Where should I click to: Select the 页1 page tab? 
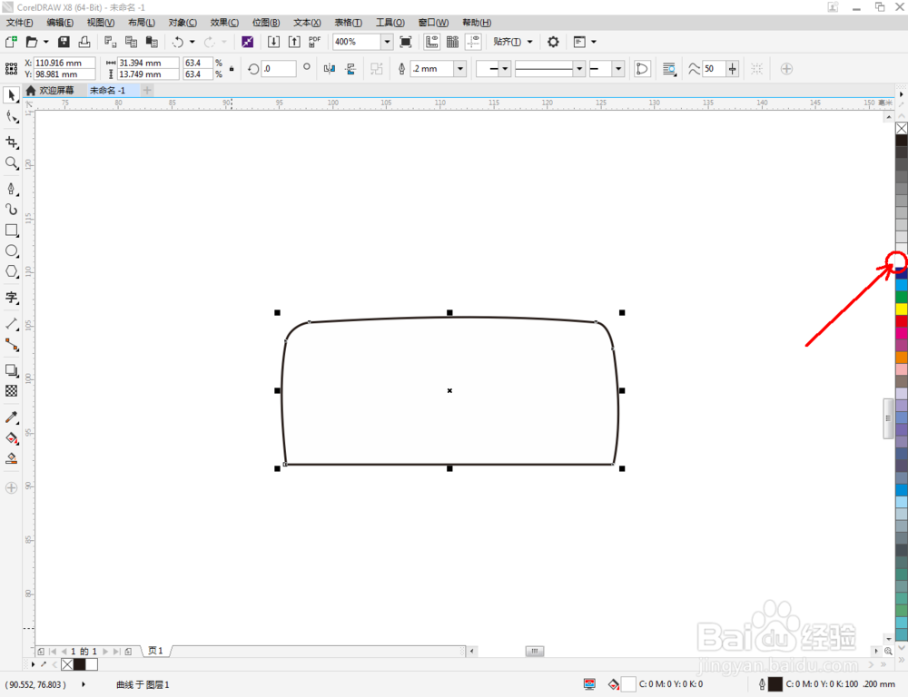point(156,652)
